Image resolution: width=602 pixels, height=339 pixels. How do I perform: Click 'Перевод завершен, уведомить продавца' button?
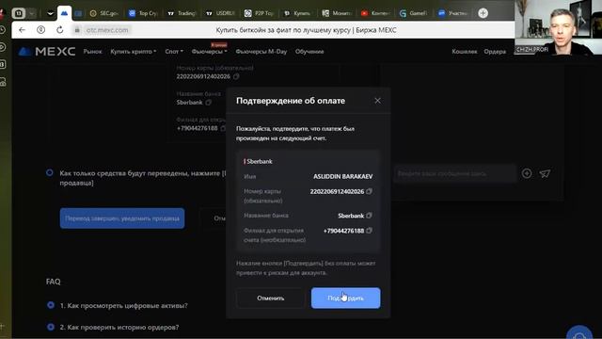pos(122,218)
